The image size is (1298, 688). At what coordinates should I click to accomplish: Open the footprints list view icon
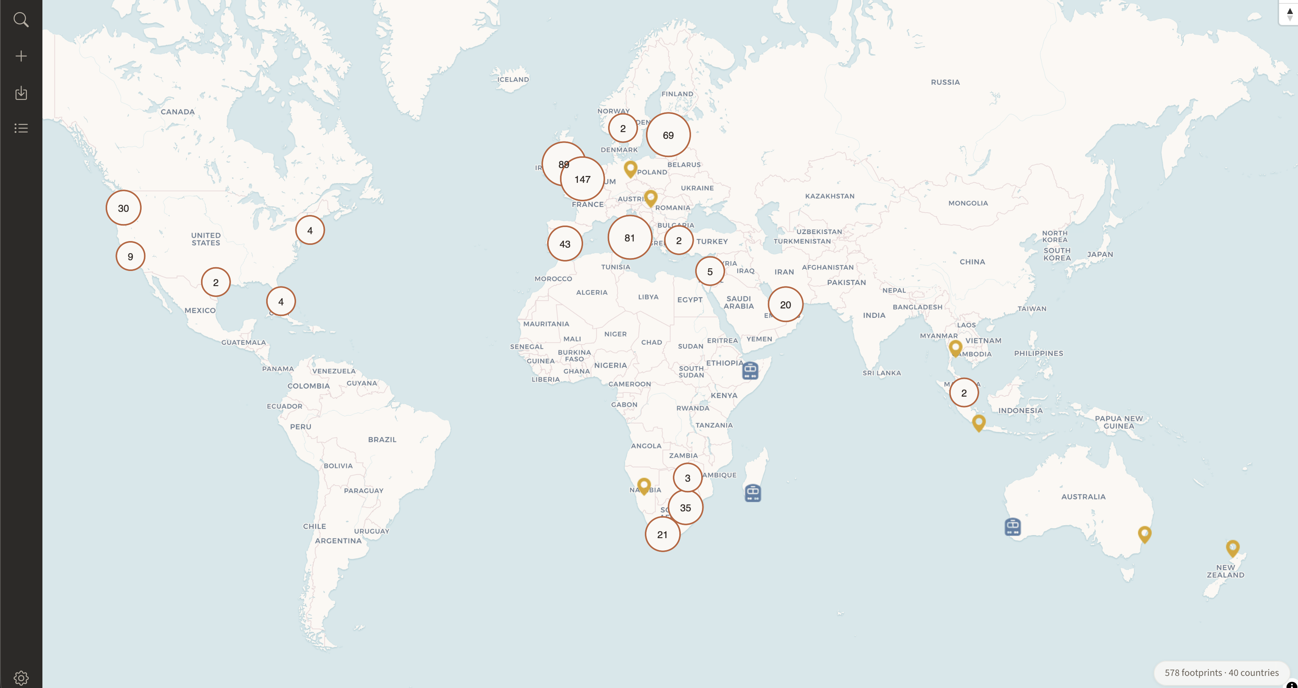click(21, 128)
